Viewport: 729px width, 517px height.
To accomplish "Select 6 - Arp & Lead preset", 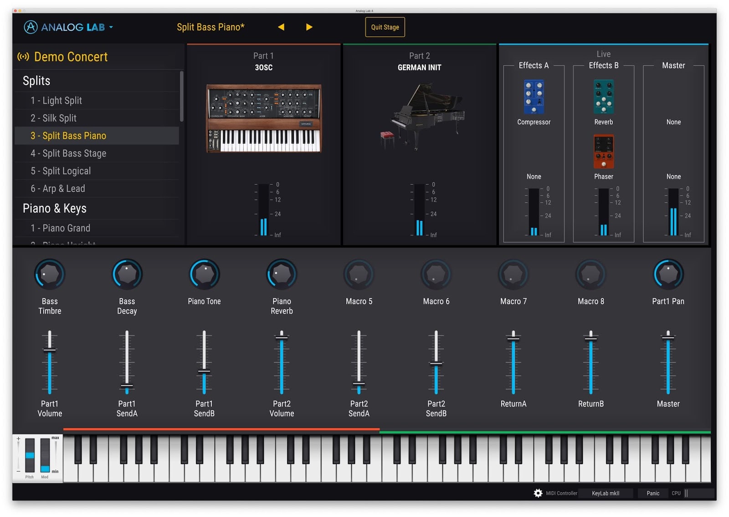I will coord(97,189).
